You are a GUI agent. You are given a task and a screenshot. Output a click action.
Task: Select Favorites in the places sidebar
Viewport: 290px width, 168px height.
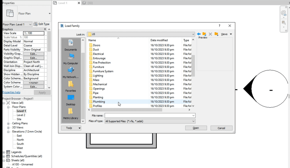pyautogui.click(x=71, y=86)
